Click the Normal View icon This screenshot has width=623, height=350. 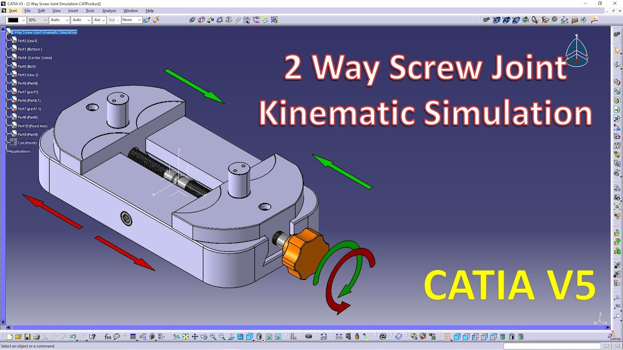point(231,336)
